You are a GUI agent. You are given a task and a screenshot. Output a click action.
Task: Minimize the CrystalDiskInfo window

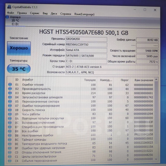tap(135, 10)
